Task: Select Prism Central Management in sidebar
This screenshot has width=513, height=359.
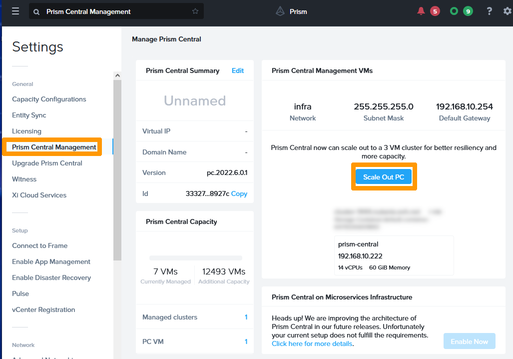Action: pos(54,147)
